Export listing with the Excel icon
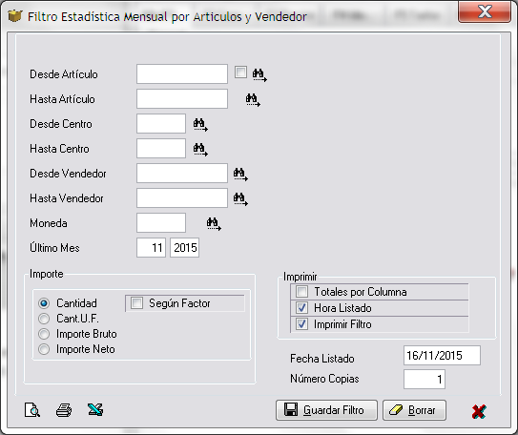518x435 pixels. click(95, 409)
